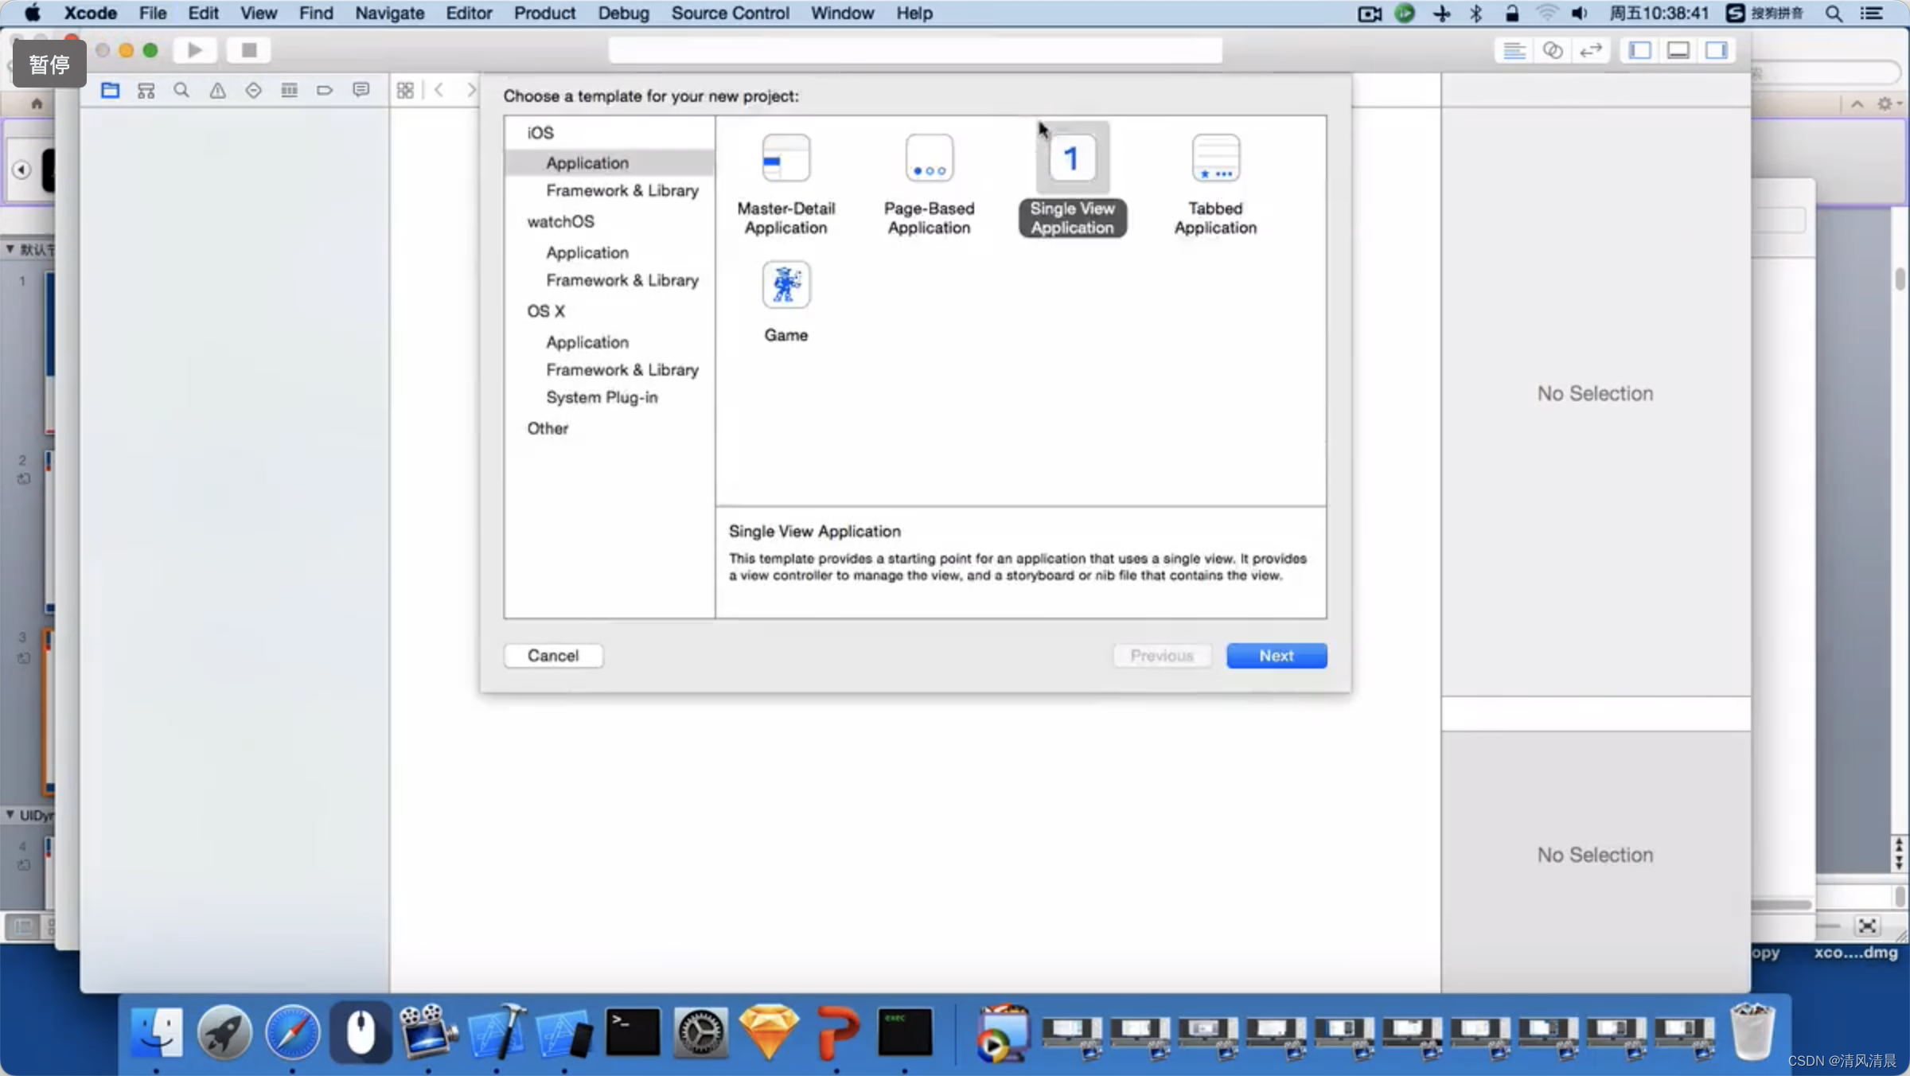
Task: Select System Plug-in under OS X
Action: [x=602, y=397]
